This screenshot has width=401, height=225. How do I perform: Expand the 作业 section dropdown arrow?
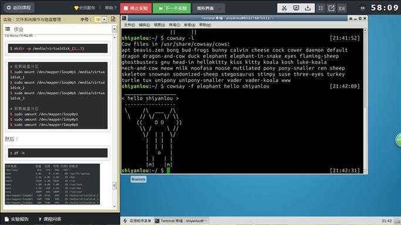114,29
